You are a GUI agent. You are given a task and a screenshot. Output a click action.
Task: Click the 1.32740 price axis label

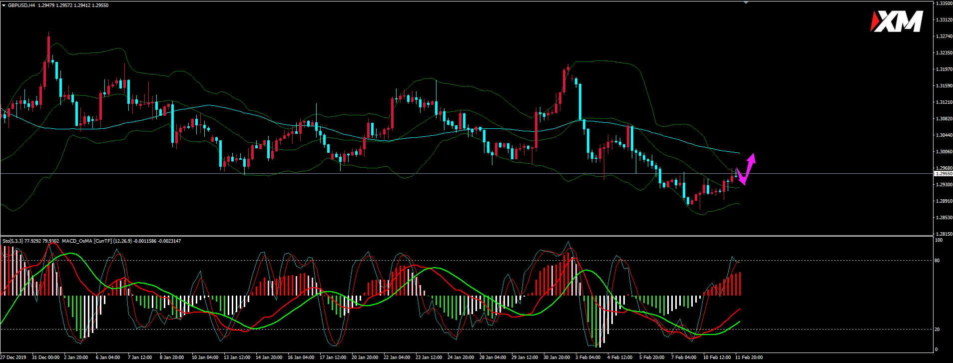coord(943,36)
